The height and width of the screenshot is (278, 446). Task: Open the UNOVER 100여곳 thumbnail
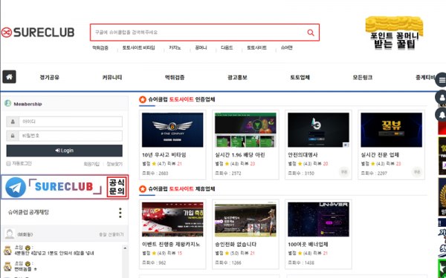tap(318, 219)
